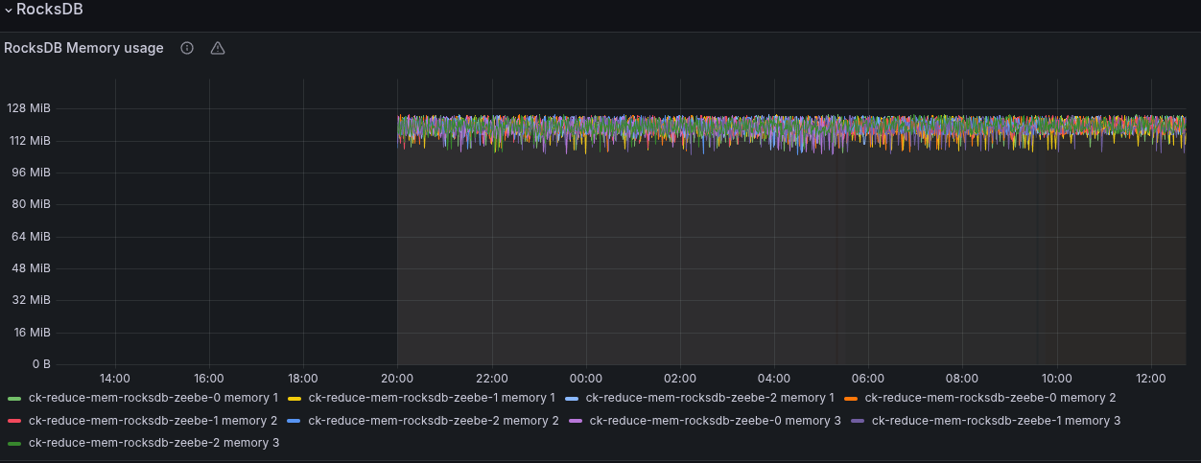Open orange color swatch for zeebe-0 memory 2

click(x=851, y=398)
